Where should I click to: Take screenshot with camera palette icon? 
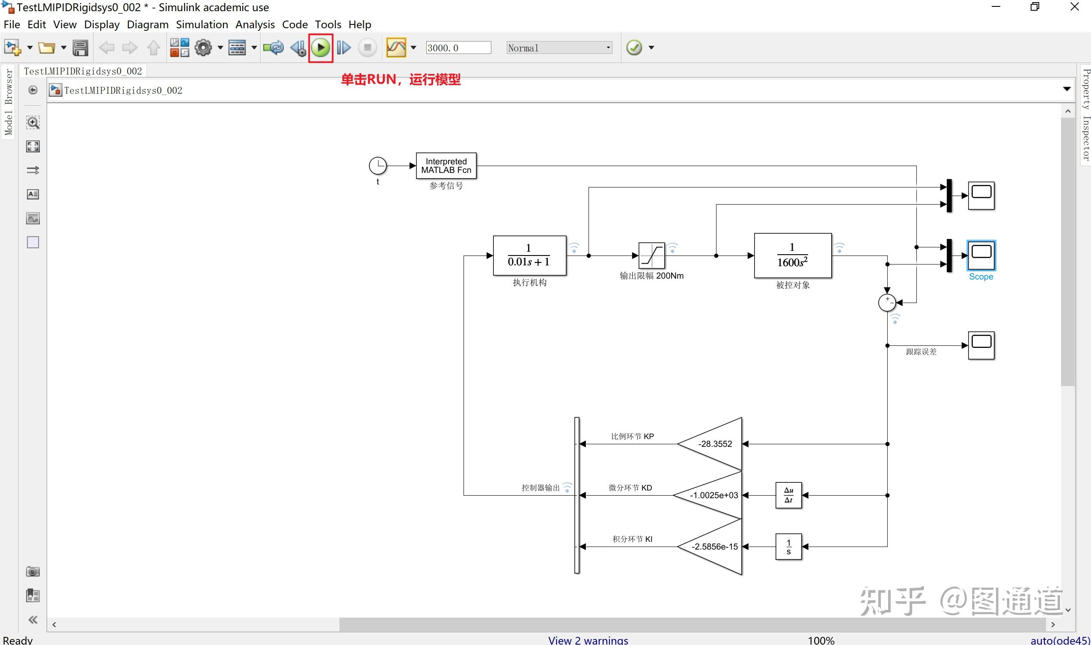coord(33,571)
